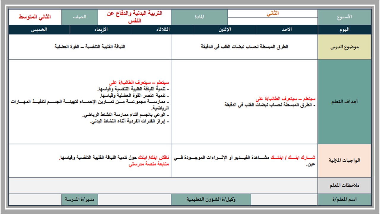This screenshot has width=380, height=214.
Task: Click 'متابعة منصة مدرستي' red text
Action: 149,164
